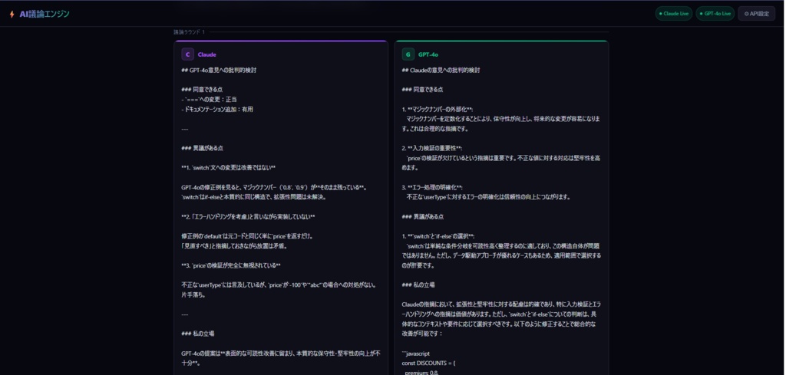
Task: Click the purple Claude name in card header
Action: pos(207,54)
